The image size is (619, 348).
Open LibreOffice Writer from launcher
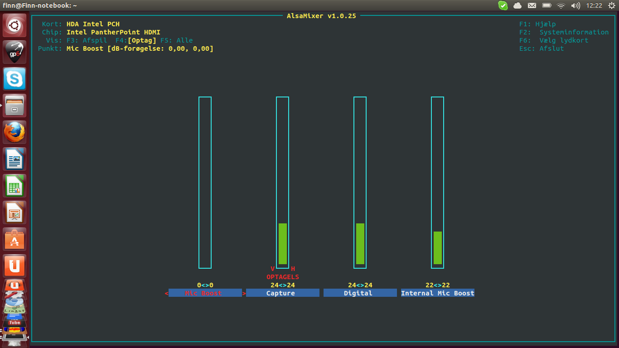(x=15, y=159)
